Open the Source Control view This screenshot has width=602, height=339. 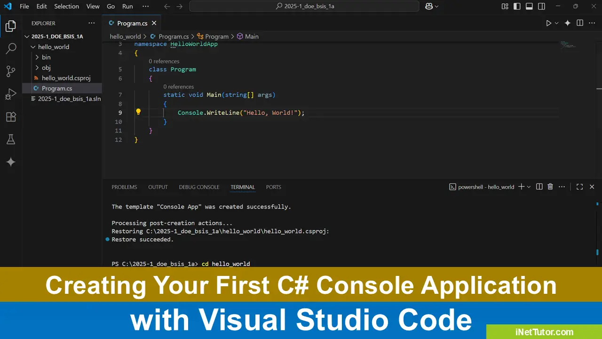click(x=11, y=72)
